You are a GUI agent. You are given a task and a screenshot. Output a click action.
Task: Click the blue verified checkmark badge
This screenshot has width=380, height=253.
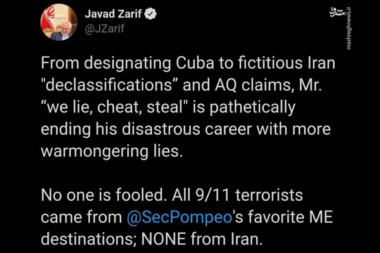point(151,14)
